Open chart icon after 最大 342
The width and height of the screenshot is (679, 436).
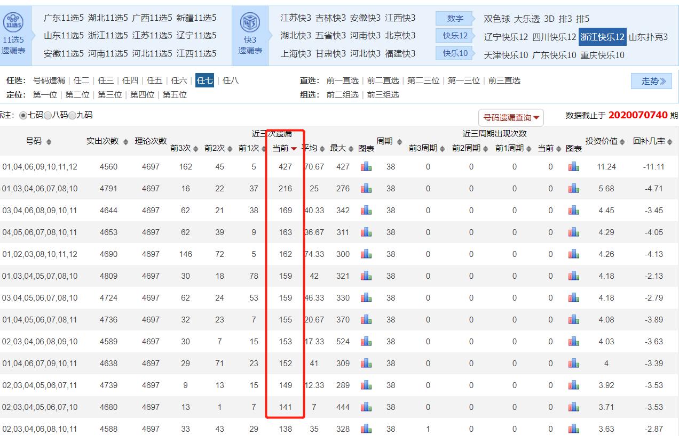pos(366,211)
